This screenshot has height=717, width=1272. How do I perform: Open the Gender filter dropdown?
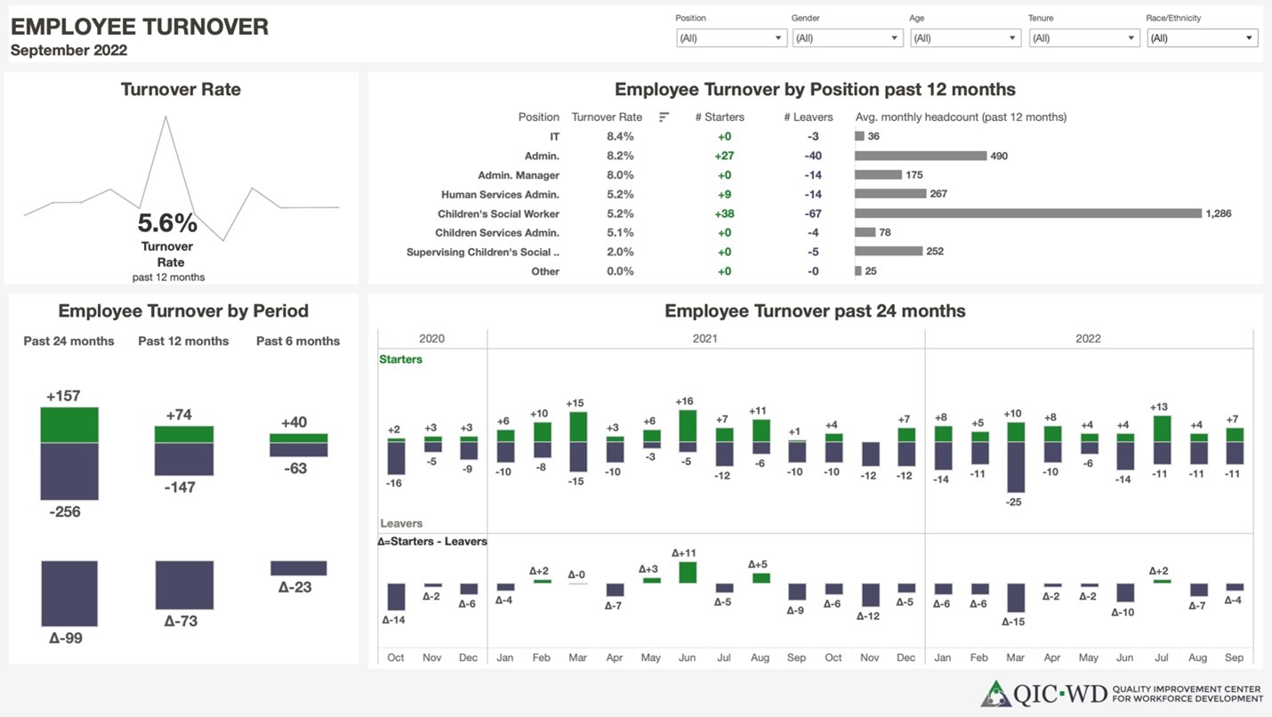[848, 38]
